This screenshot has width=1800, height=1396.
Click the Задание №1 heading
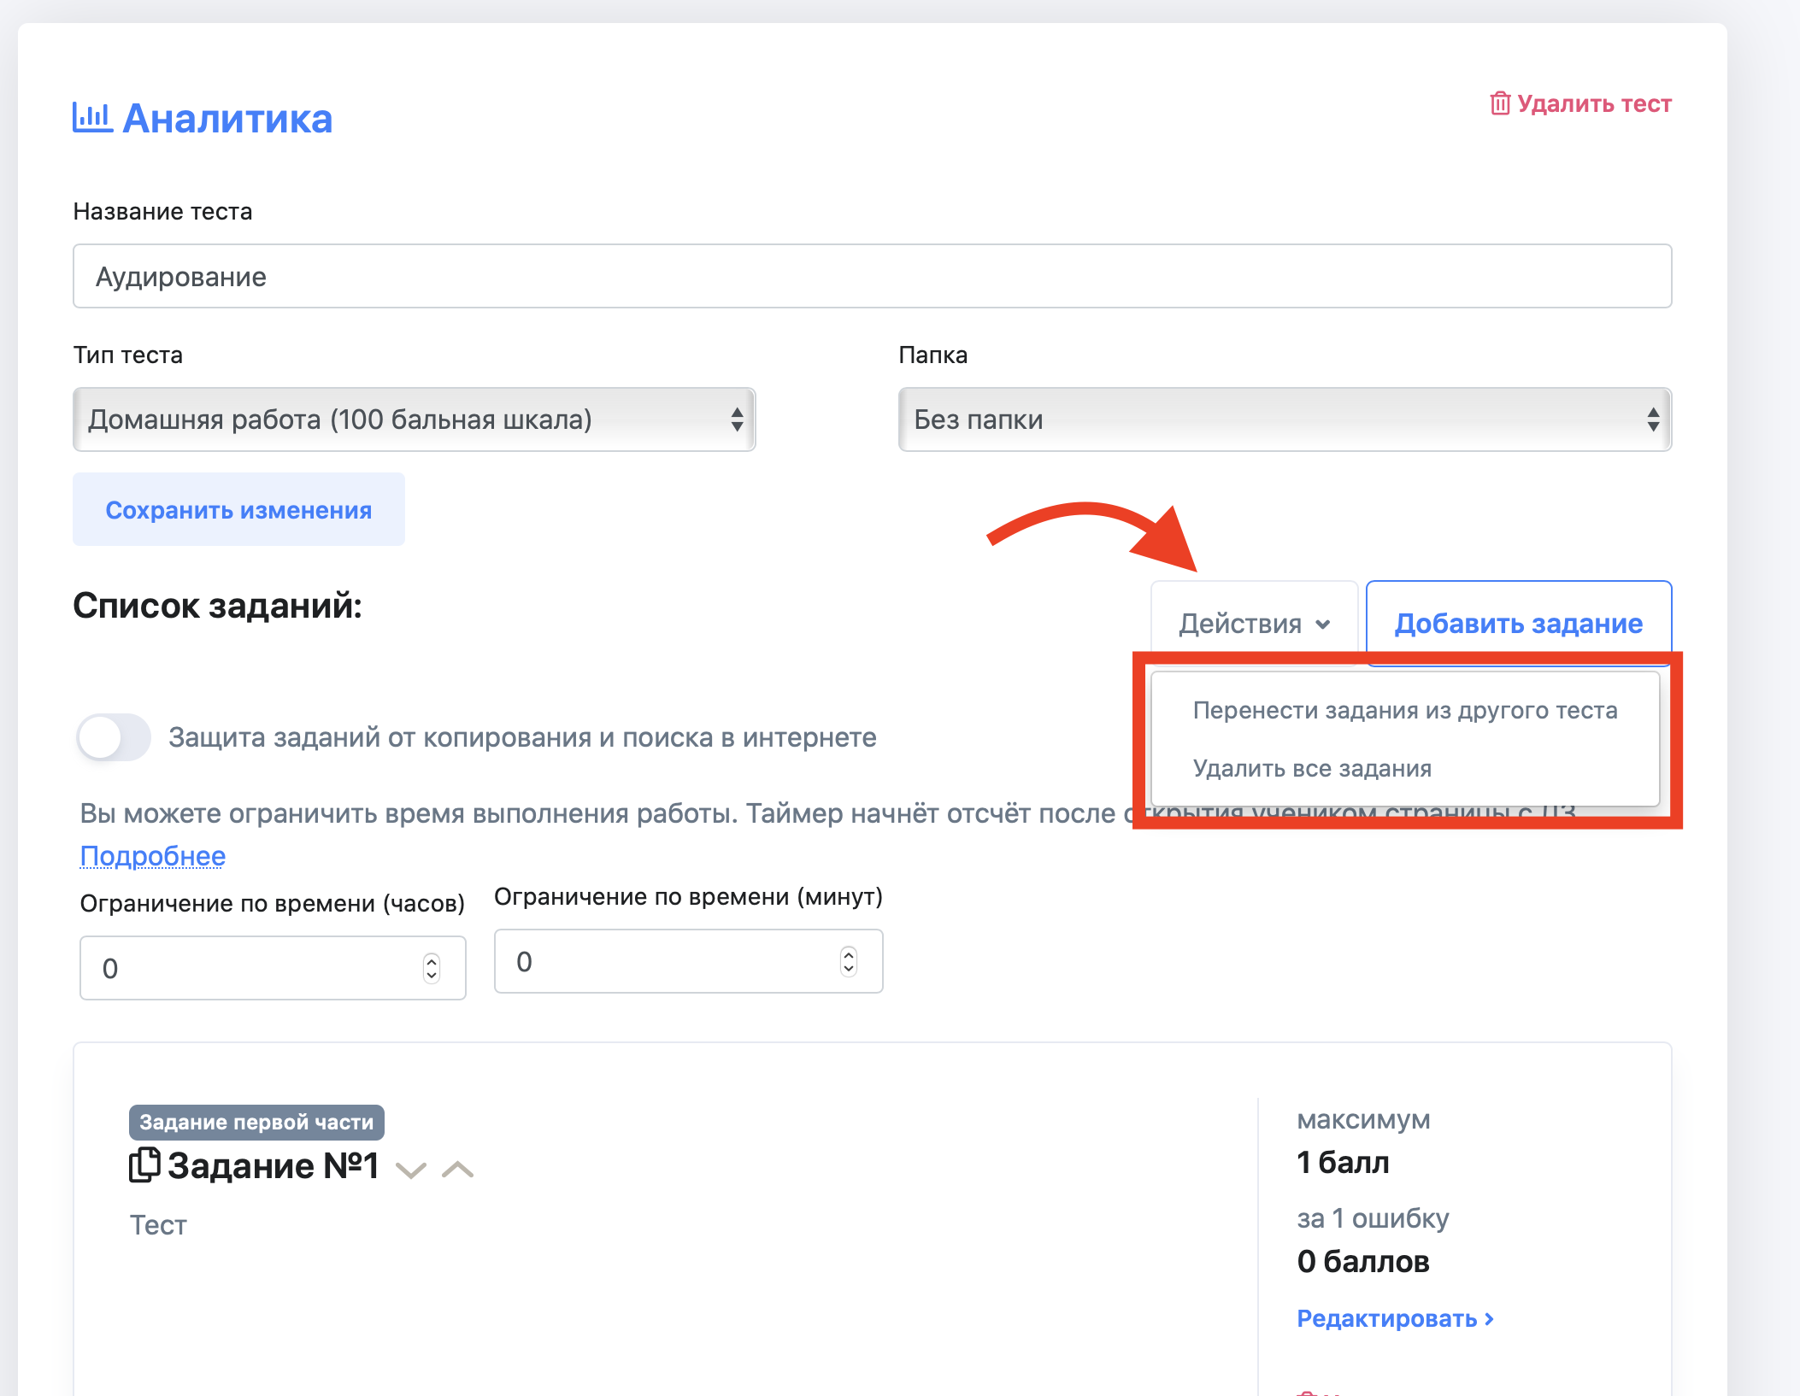[273, 1166]
